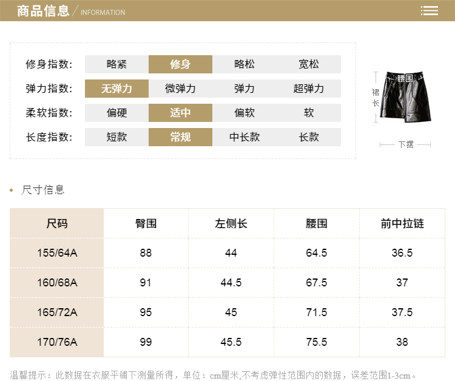455x381 pixels.
Task: Select 短款 length option
Action: point(116,137)
